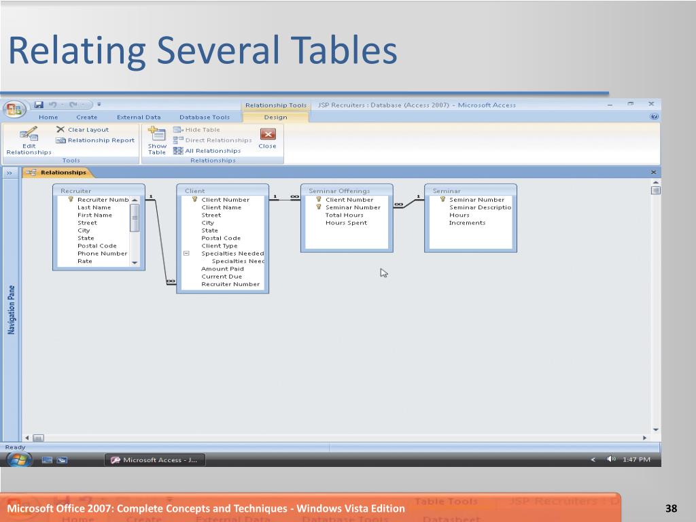Select the Recruiter table title bar
The width and height of the screenshot is (696, 522).
(x=99, y=190)
